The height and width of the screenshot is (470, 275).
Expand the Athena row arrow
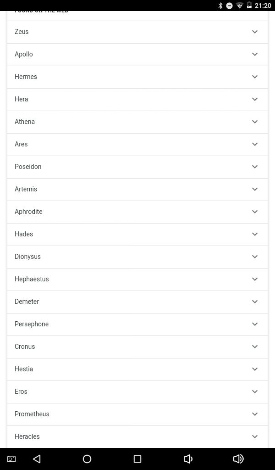click(255, 122)
